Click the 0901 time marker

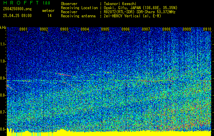click(23, 29)
